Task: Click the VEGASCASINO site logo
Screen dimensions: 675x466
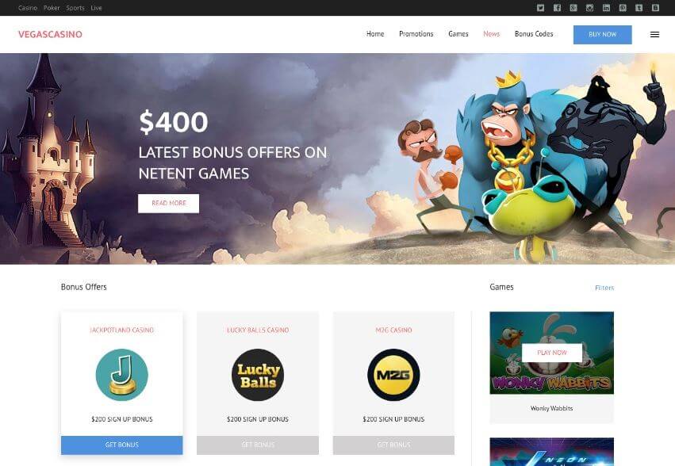Action: click(50, 34)
